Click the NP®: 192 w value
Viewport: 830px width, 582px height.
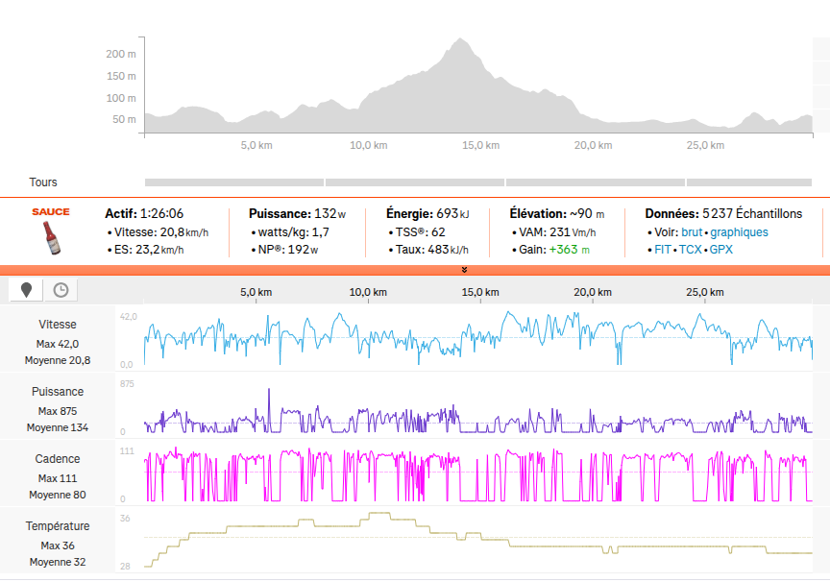pos(288,249)
